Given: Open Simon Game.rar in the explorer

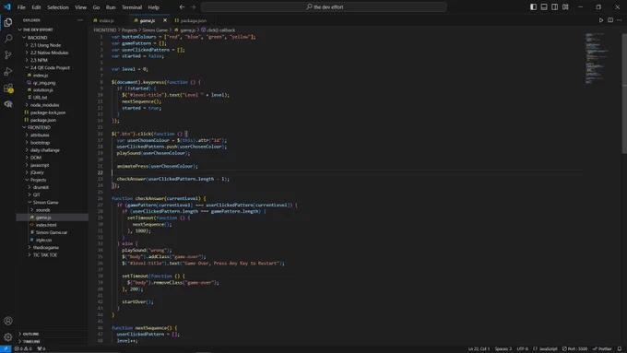Looking at the screenshot, I should [52, 232].
